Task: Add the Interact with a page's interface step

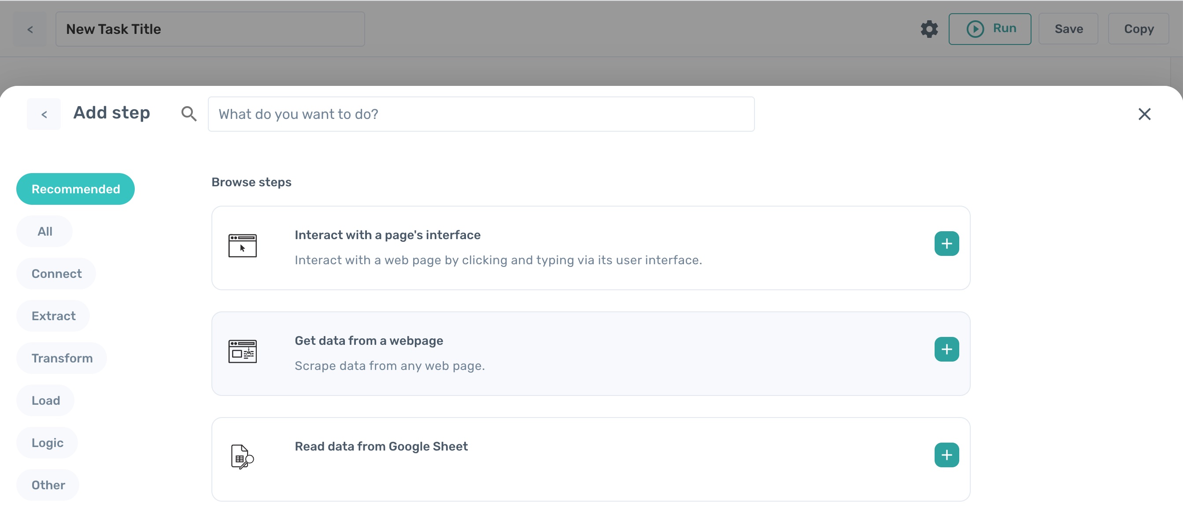Action: pos(946,243)
